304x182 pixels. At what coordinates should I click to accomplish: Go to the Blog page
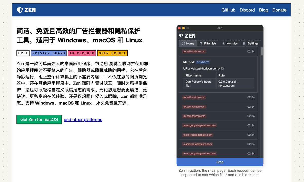click(x=263, y=10)
